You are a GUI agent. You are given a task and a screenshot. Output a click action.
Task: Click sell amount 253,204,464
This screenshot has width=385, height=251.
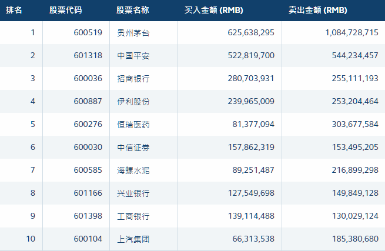[355, 101]
